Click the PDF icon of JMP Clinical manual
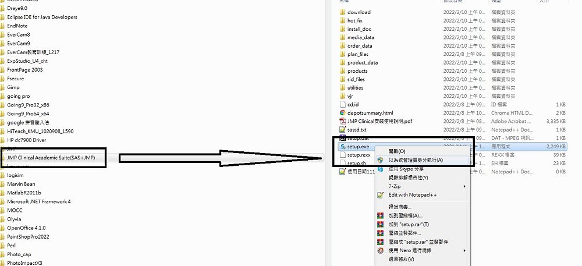 point(343,121)
